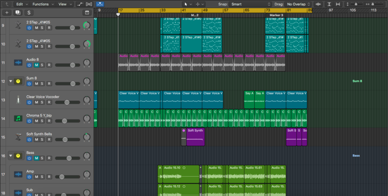Click the Show Automation icon
388x196 pixels.
click(80, 4)
